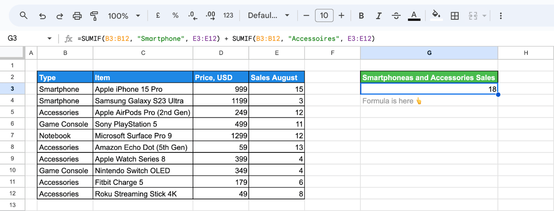Viewport: 554px width, 211px height.
Task: Select the sales cell showing 13
Action: point(277,147)
